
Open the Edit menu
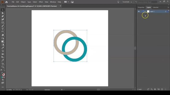18,2
